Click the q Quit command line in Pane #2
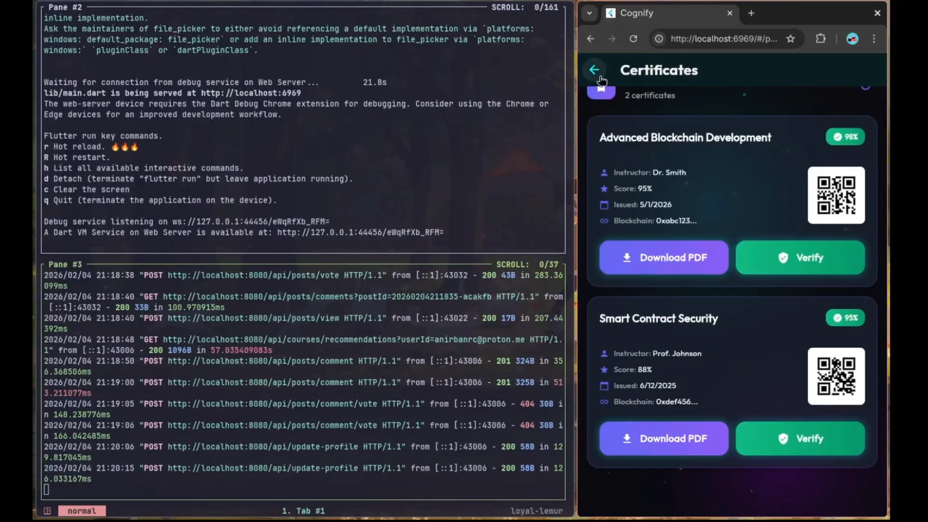The height and width of the screenshot is (522, 928). point(160,200)
